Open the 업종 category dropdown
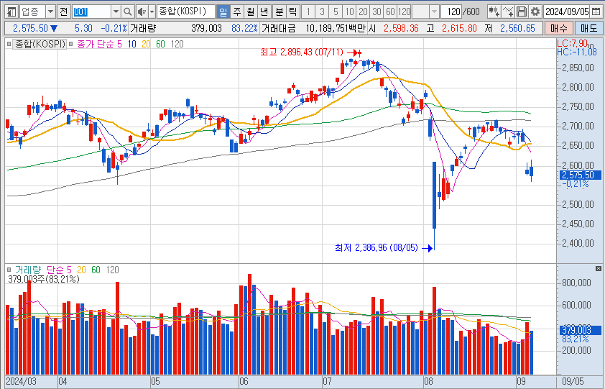Image resolution: width=605 pixels, height=389 pixels. (x=51, y=12)
